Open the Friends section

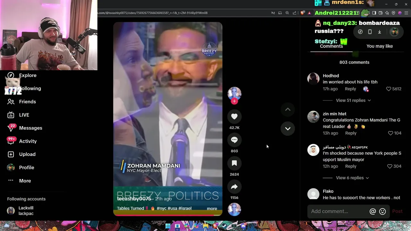pos(22,101)
